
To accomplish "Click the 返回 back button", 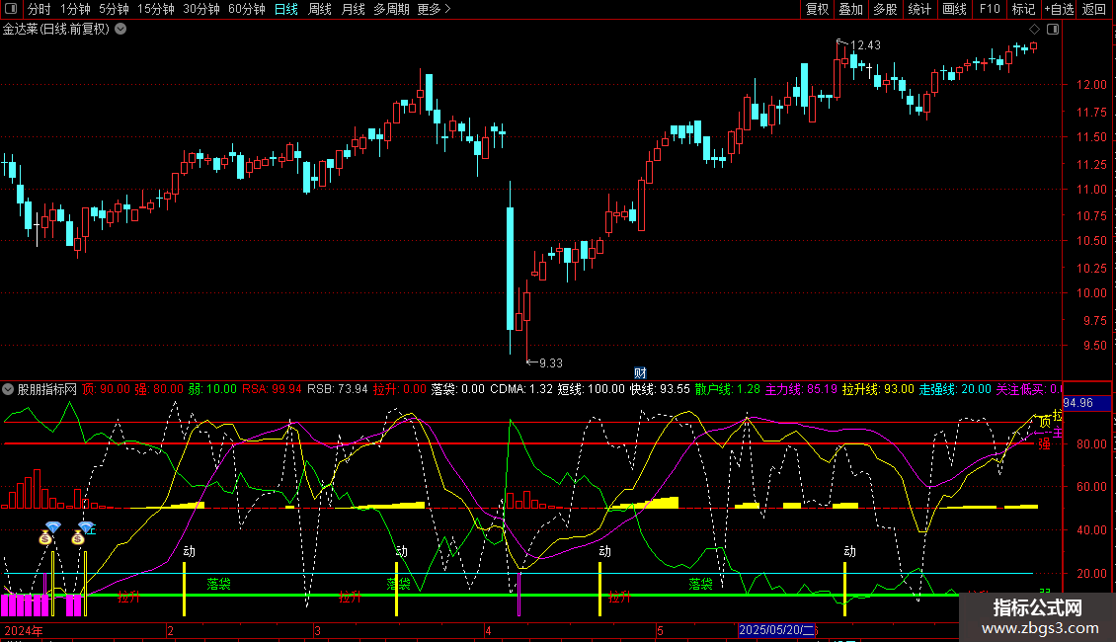I will tap(1094, 9).
